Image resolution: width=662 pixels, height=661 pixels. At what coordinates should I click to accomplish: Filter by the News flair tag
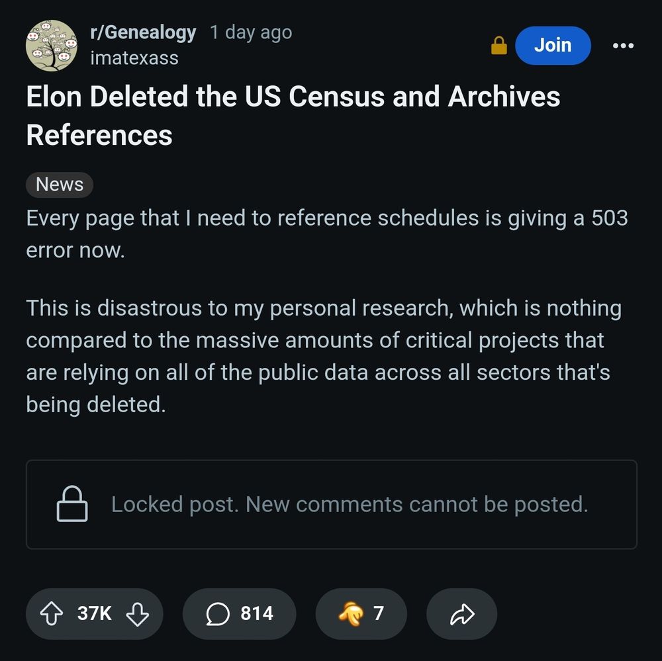60,185
